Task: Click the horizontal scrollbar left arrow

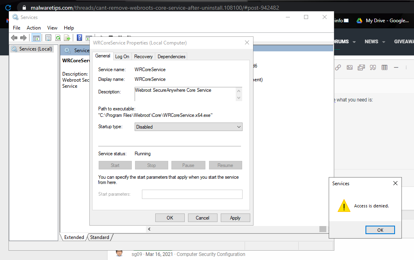Action: [149, 229]
